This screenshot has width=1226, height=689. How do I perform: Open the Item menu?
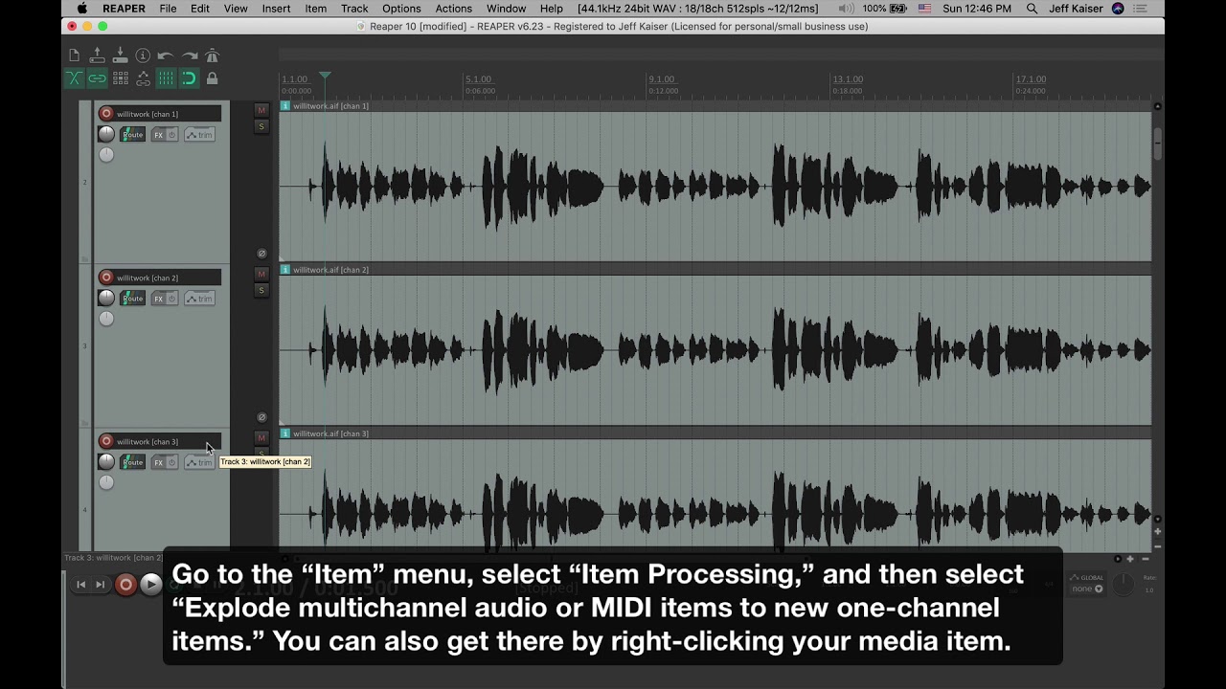tap(315, 9)
